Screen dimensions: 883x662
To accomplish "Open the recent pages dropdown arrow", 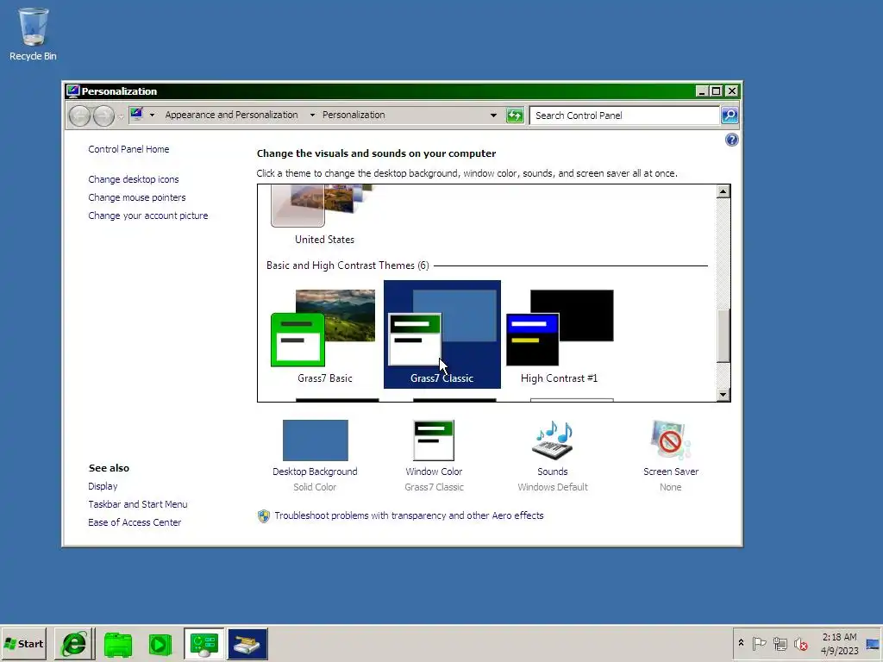I will pos(121,116).
